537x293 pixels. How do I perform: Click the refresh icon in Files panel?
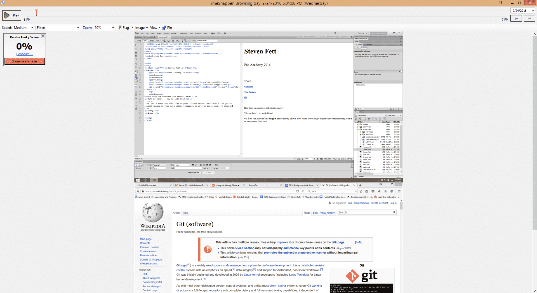pyautogui.click(x=360, y=119)
